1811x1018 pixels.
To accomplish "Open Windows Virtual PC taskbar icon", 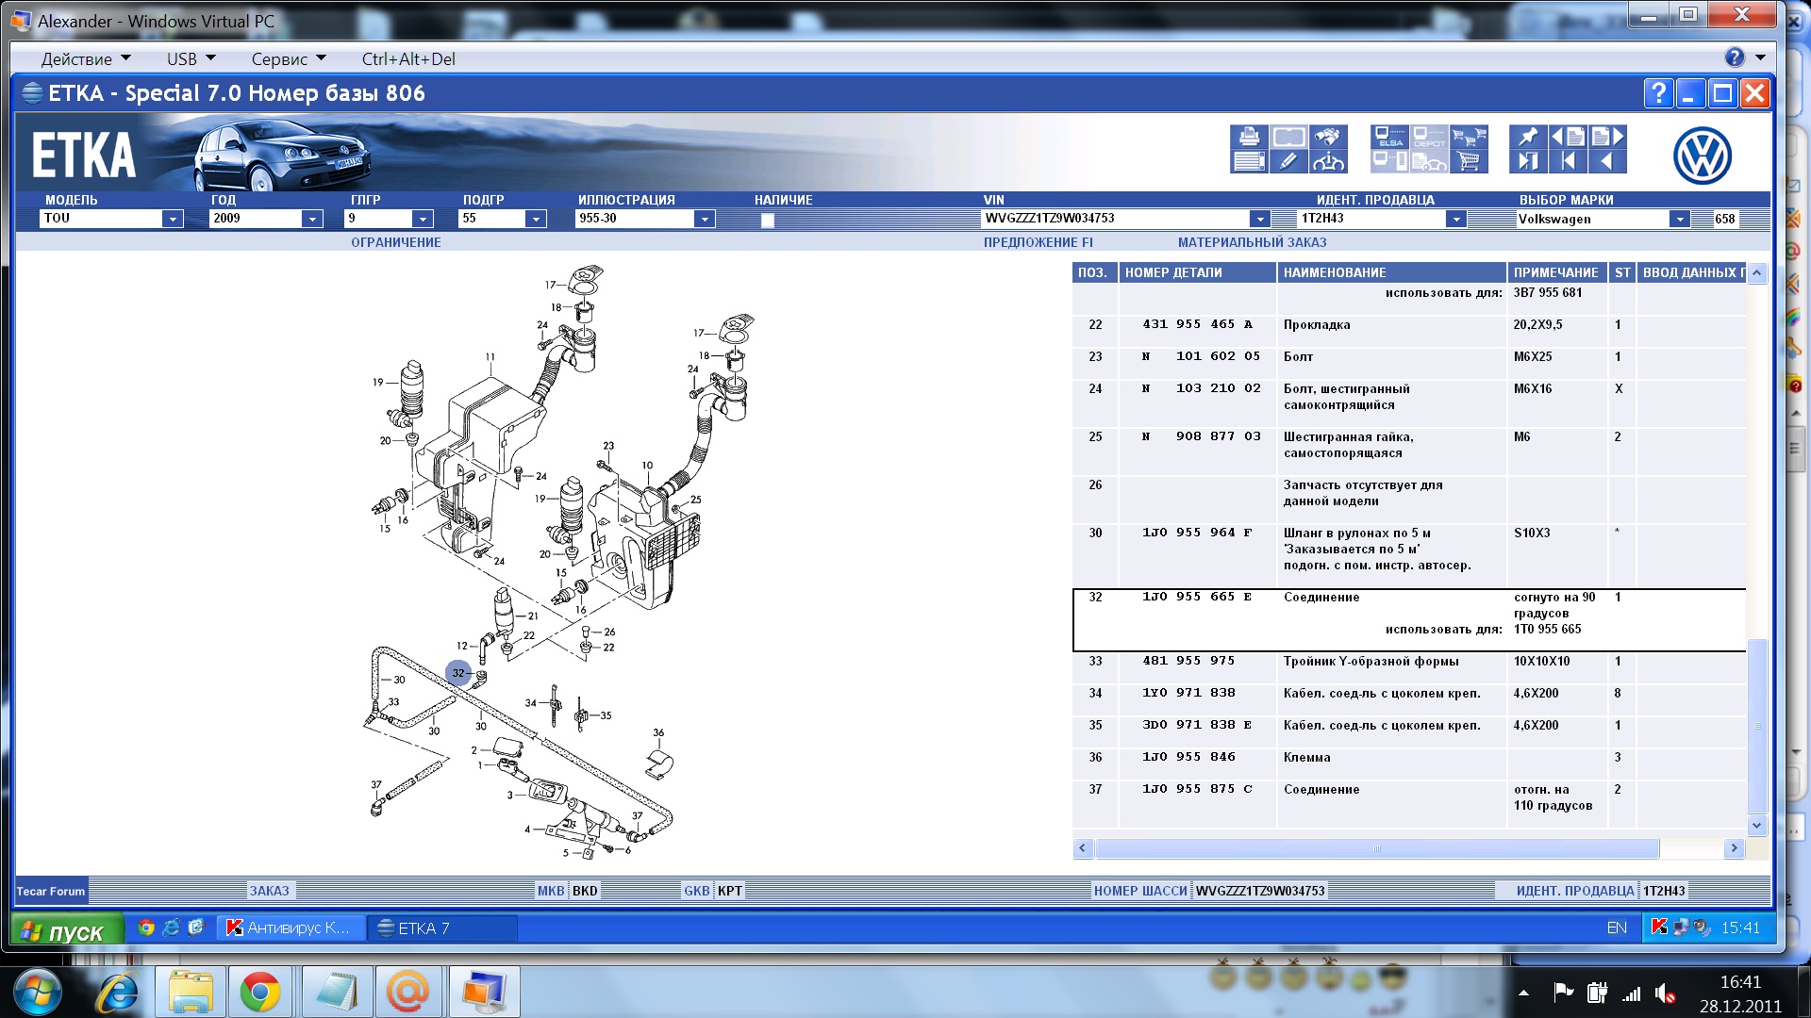I will coord(484,993).
